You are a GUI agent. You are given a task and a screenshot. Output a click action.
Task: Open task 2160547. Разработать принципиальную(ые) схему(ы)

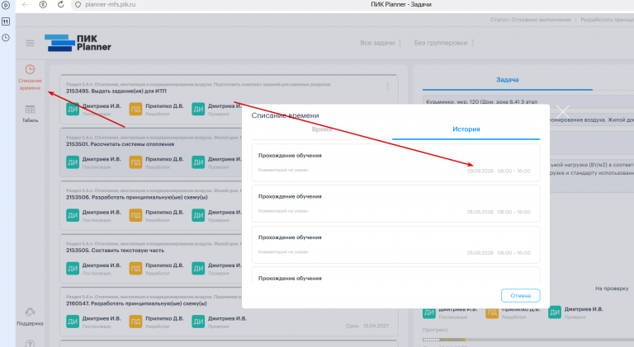136,303
